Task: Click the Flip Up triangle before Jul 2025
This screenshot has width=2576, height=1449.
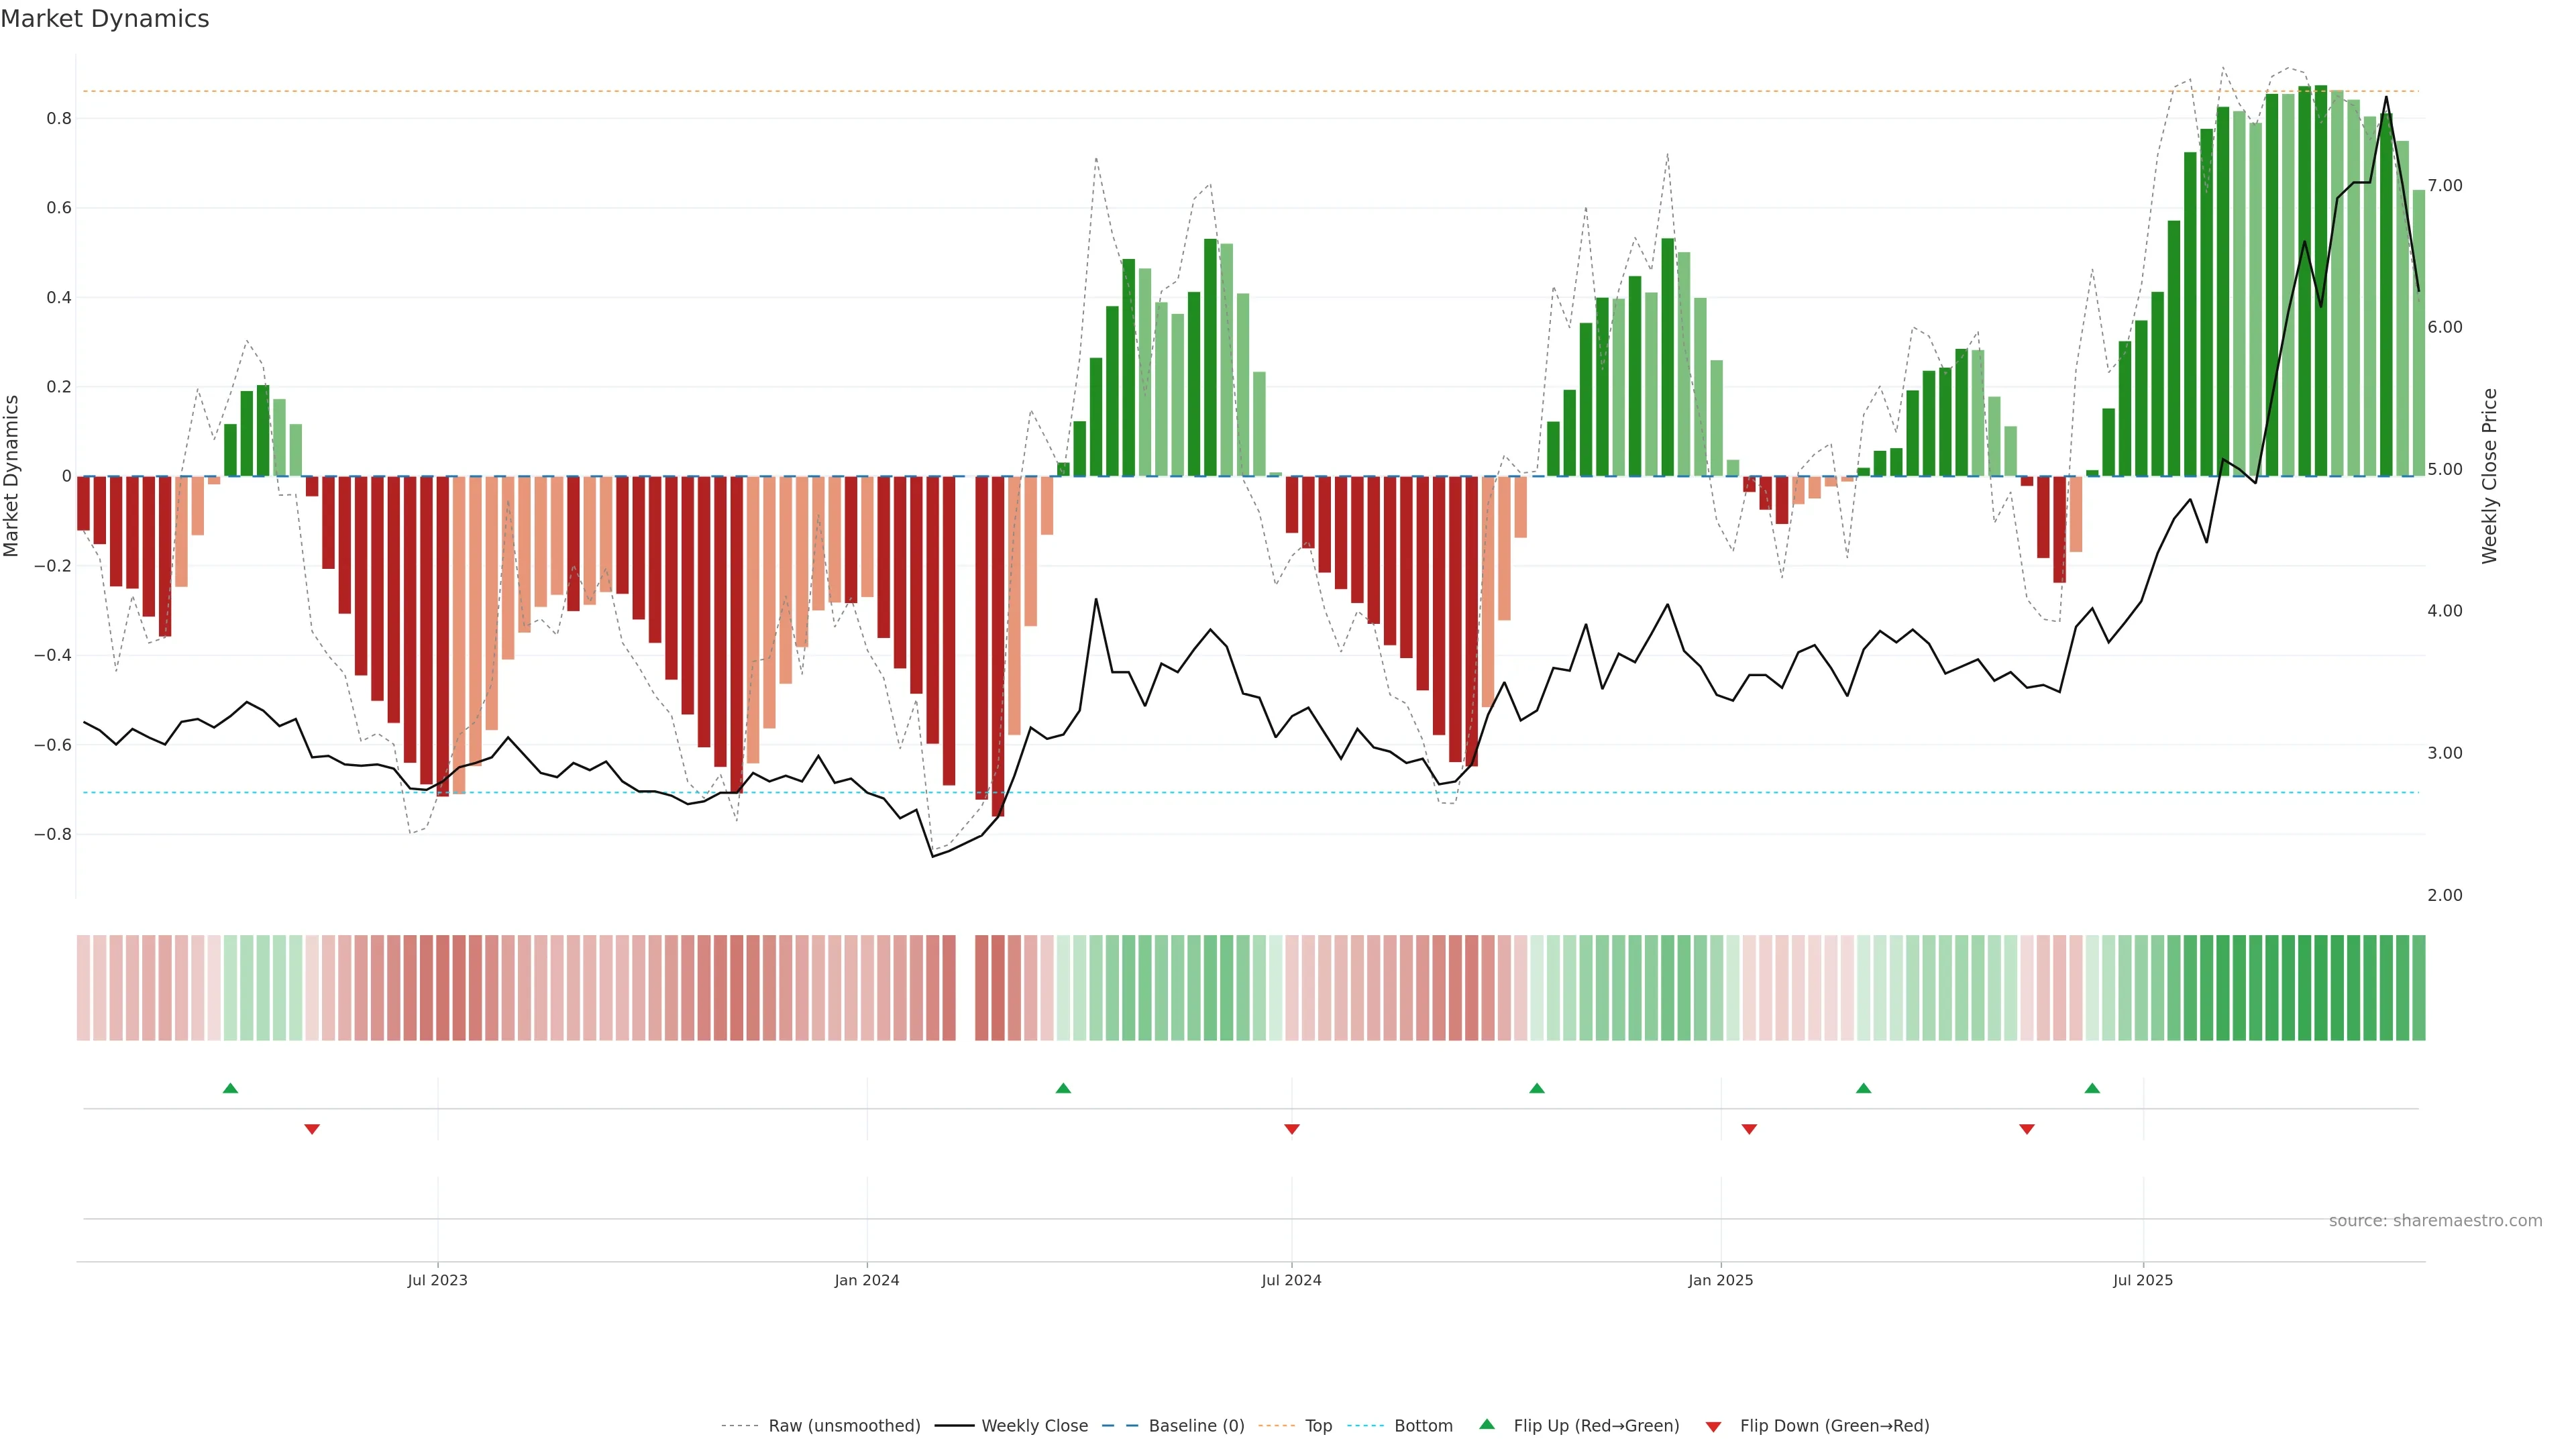Action: coord(2092,1088)
